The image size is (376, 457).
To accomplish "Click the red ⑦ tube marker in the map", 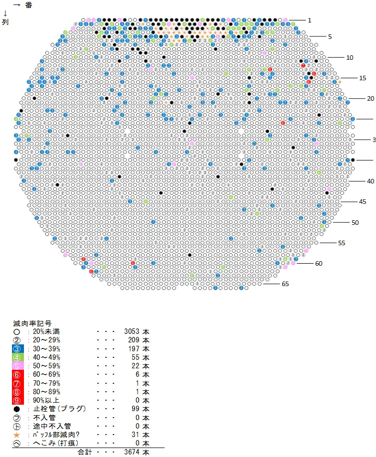I will coord(303,66).
